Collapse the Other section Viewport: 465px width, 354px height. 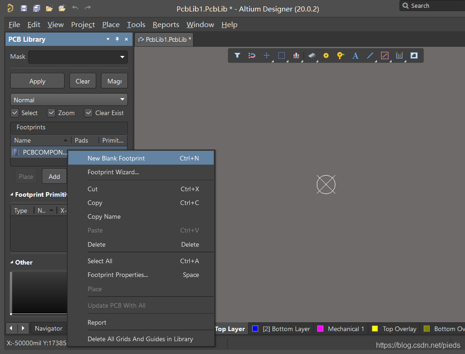coord(12,262)
